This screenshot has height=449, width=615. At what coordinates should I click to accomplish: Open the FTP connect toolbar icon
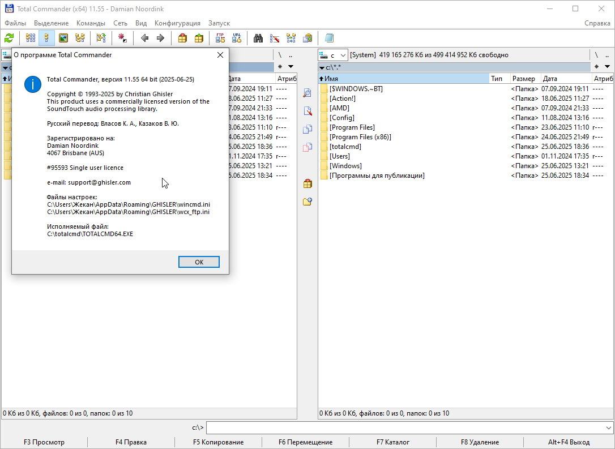click(x=220, y=38)
